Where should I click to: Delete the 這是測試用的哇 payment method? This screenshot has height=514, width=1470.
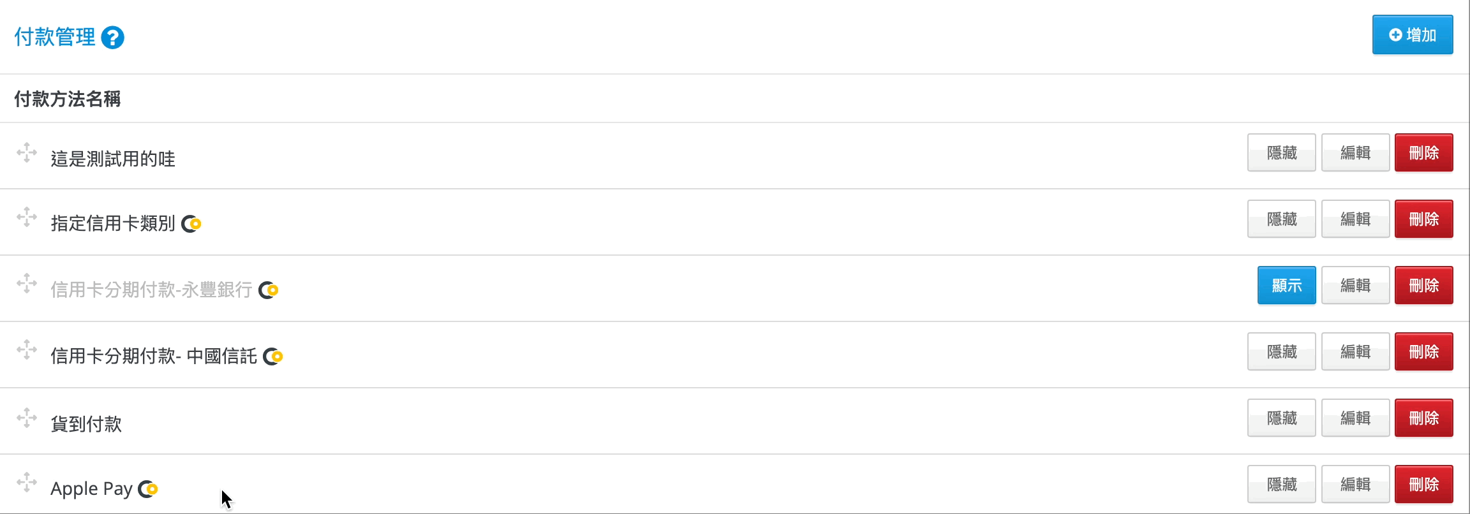pyautogui.click(x=1423, y=152)
